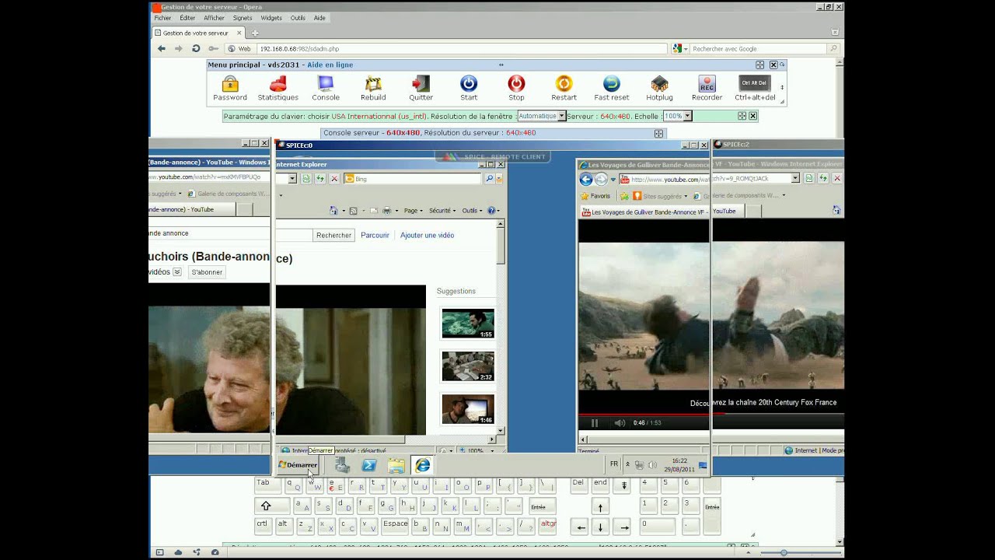Trigger a Fast reset
The height and width of the screenshot is (560, 995).
612,88
